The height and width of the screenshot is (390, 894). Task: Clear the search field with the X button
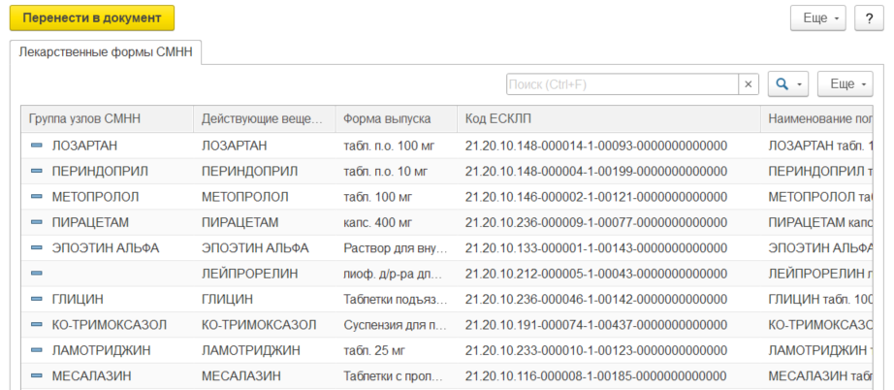click(748, 84)
